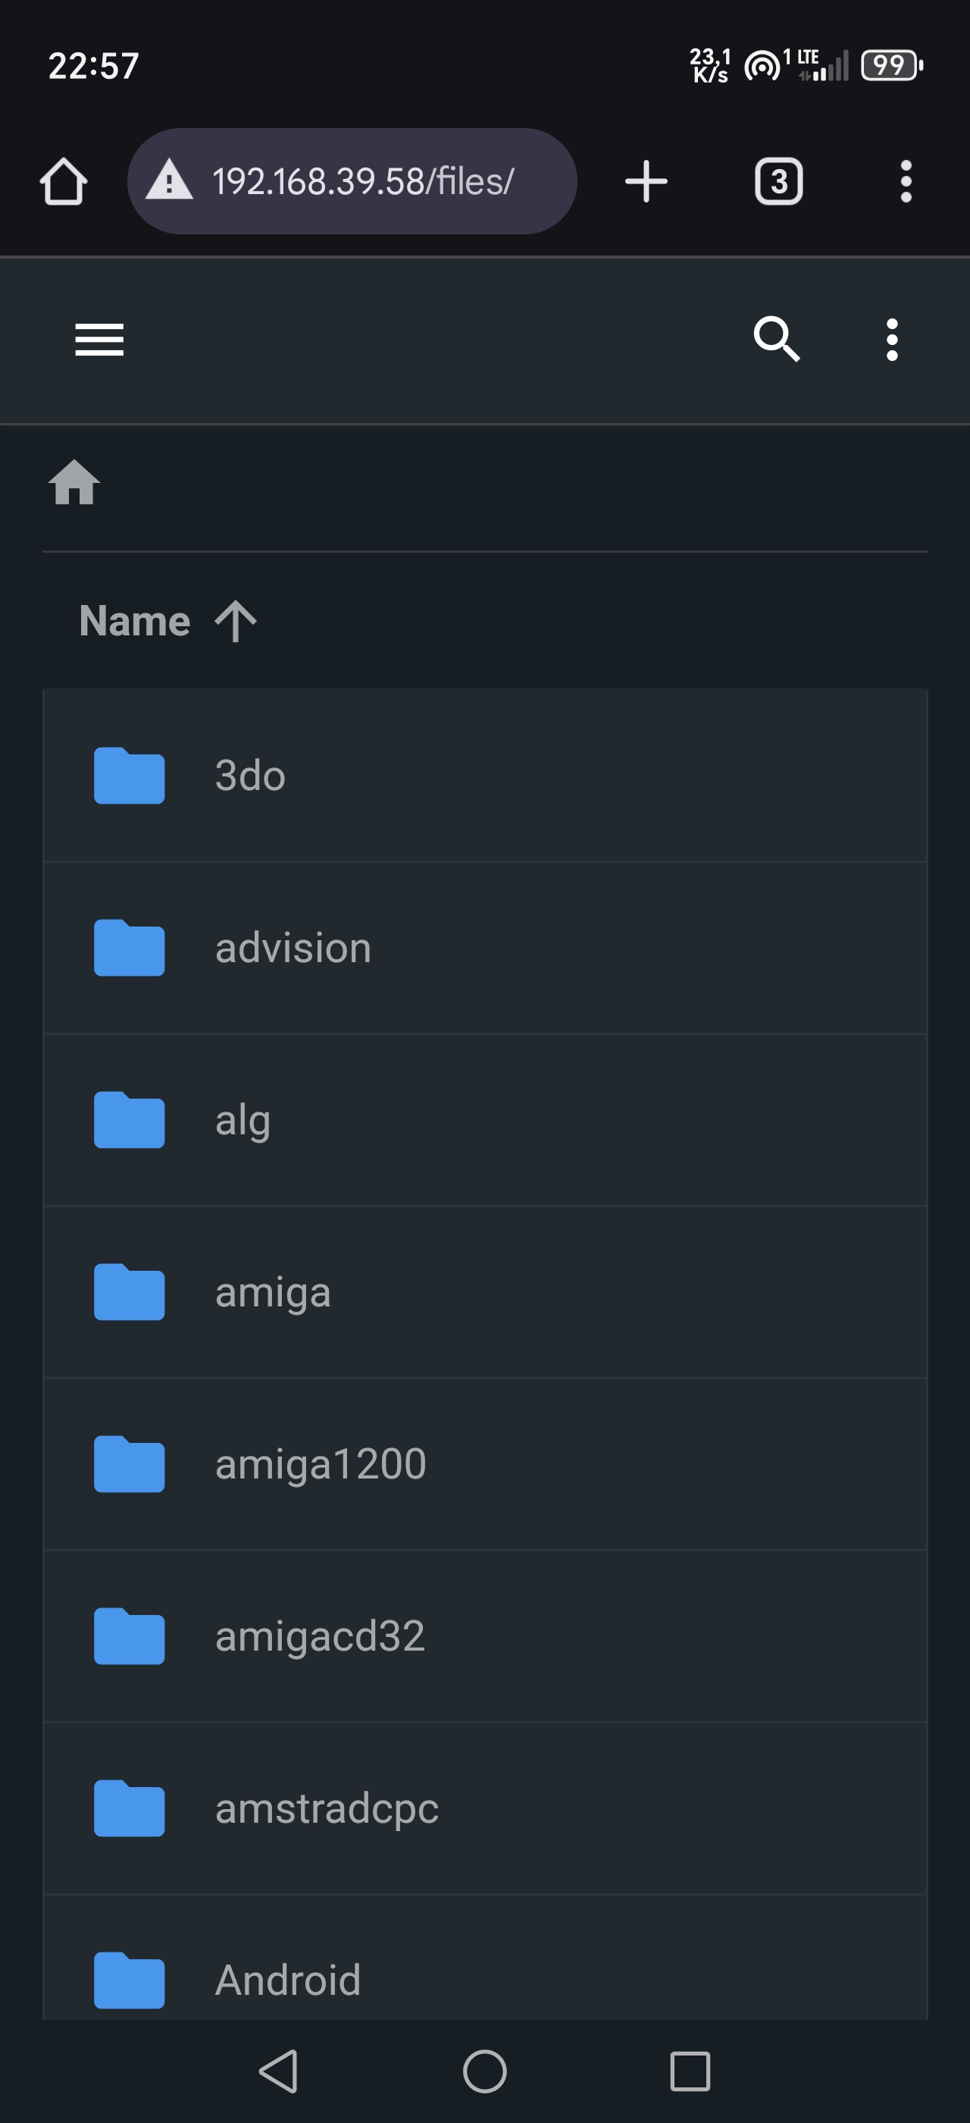Tap the not-secure warning icon in address bar
This screenshot has height=2123, width=970.
click(x=169, y=181)
